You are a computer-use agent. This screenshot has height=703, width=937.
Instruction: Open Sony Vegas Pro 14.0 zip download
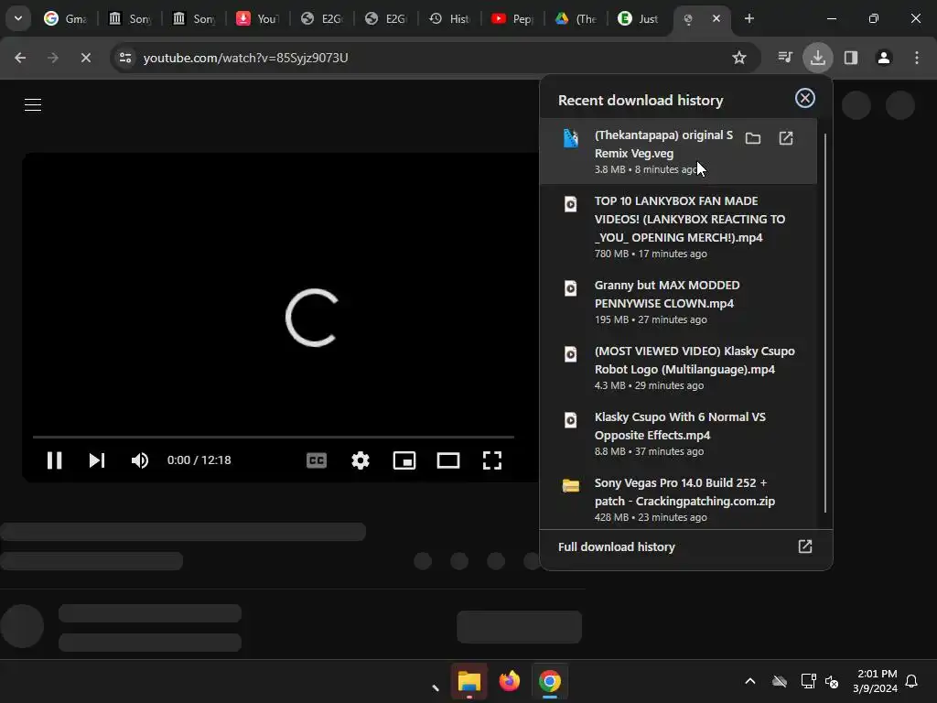[x=678, y=499]
